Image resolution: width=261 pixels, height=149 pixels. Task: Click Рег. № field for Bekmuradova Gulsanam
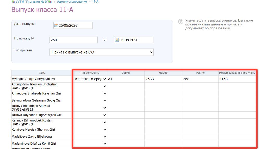point(200,100)
